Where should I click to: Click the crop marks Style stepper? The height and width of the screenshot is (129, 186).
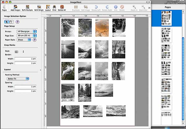[x=23, y=51]
